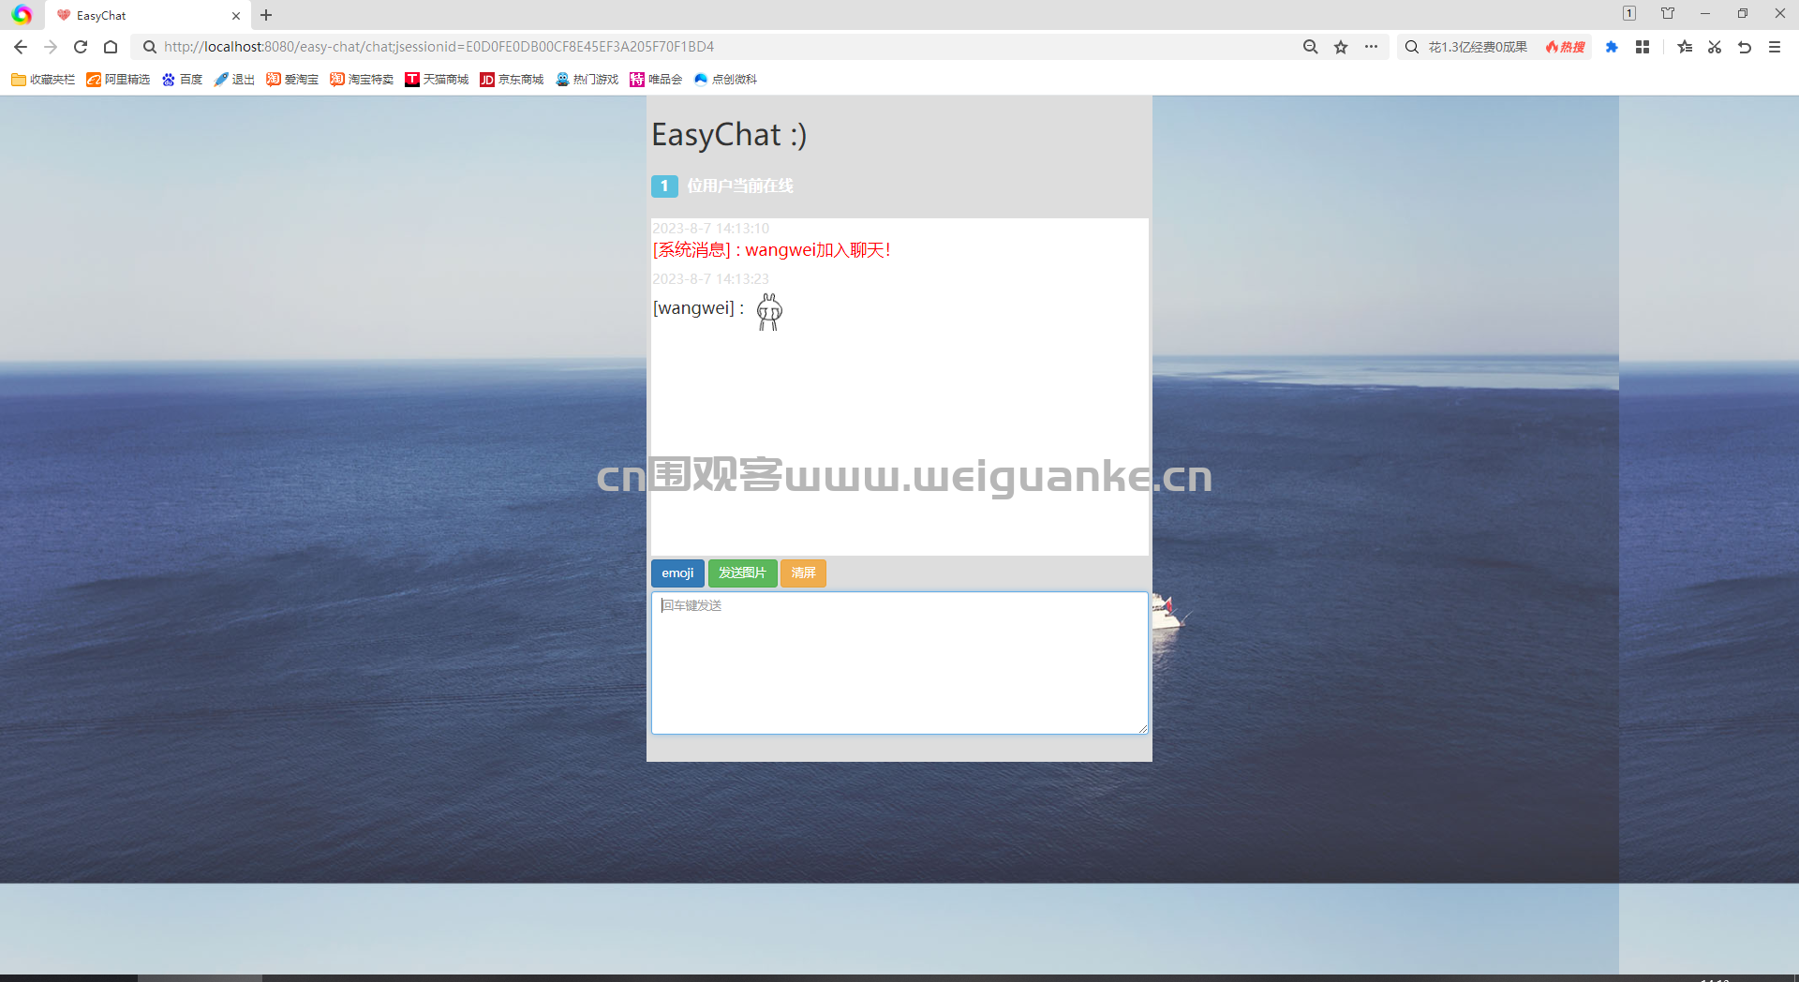The width and height of the screenshot is (1799, 982).
Task: Open the emoji picker button
Action: [677, 573]
